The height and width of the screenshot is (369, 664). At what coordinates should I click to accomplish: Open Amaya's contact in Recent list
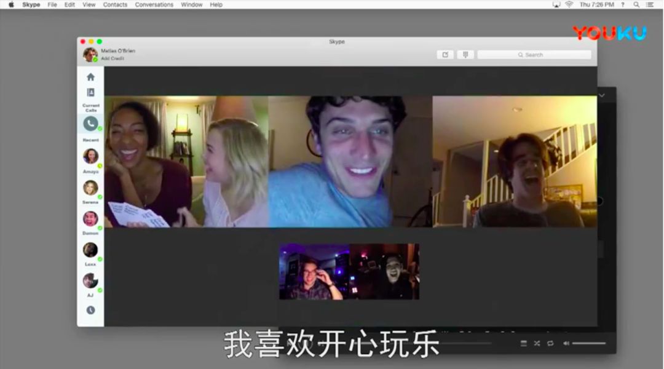[90, 156]
